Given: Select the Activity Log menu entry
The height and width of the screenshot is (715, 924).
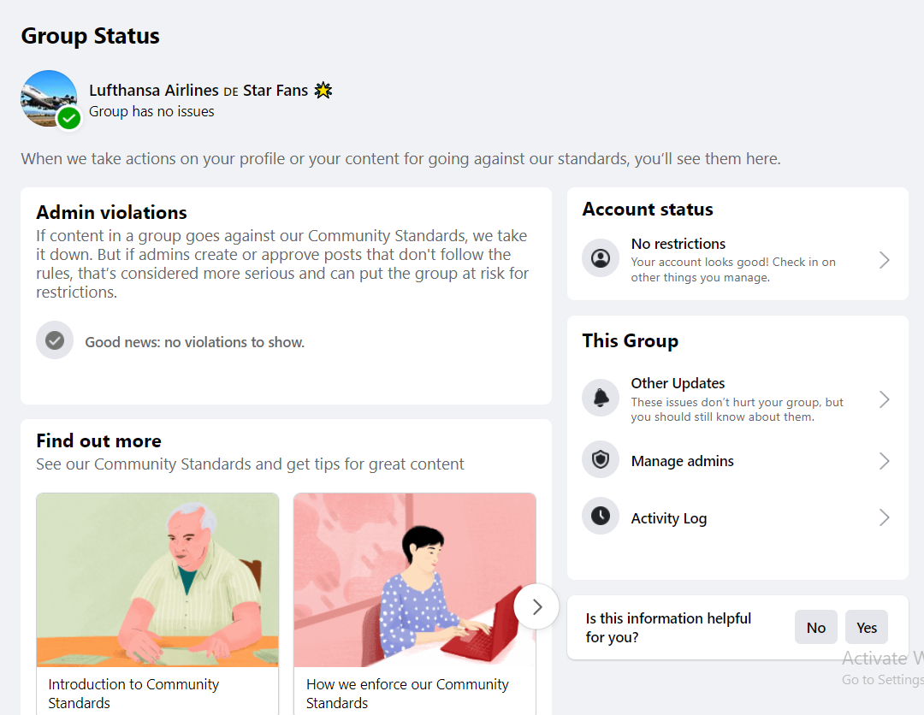Looking at the screenshot, I should (x=737, y=517).
